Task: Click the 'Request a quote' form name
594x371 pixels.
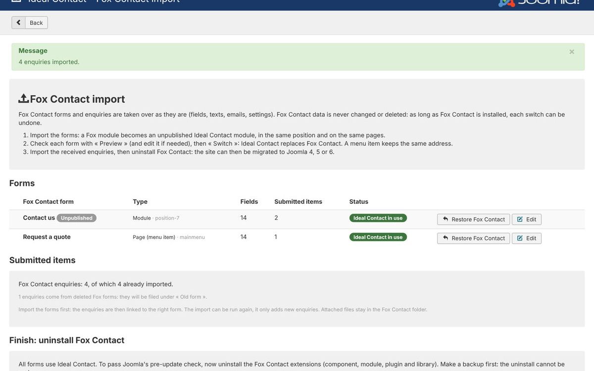Action: tap(47, 237)
